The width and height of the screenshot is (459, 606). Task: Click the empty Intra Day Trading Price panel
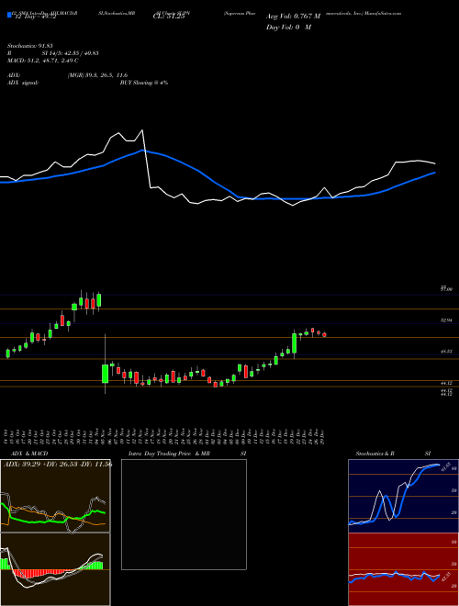tap(184, 514)
